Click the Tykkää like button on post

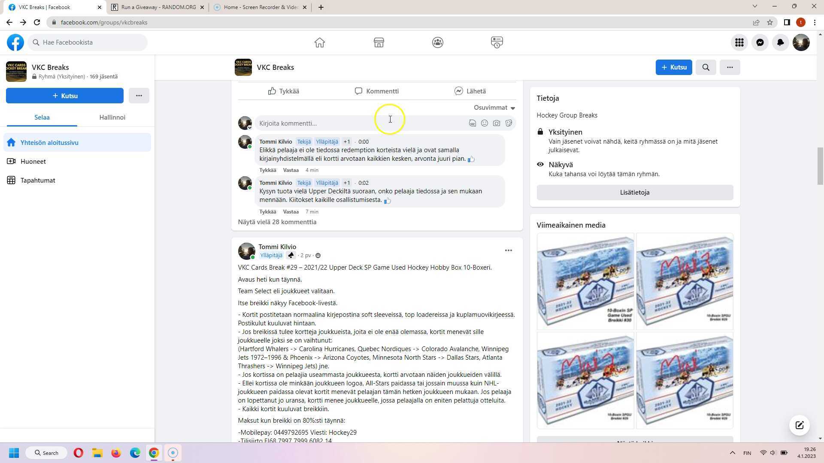pyautogui.click(x=284, y=91)
